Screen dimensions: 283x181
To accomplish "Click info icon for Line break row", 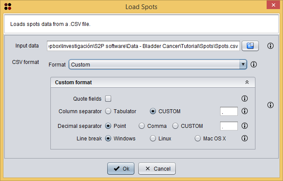I will pos(245,139).
